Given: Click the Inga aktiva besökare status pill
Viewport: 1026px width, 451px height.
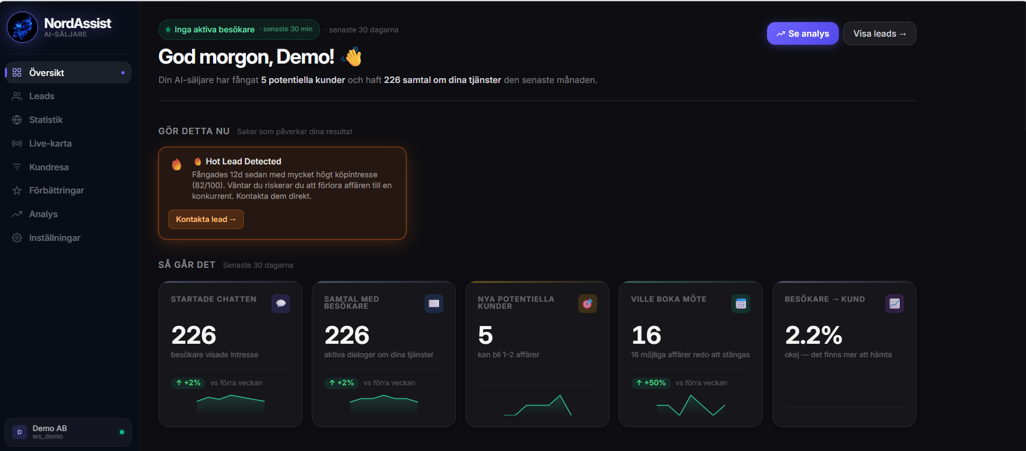Looking at the screenshot, I should tap(239, 30).
